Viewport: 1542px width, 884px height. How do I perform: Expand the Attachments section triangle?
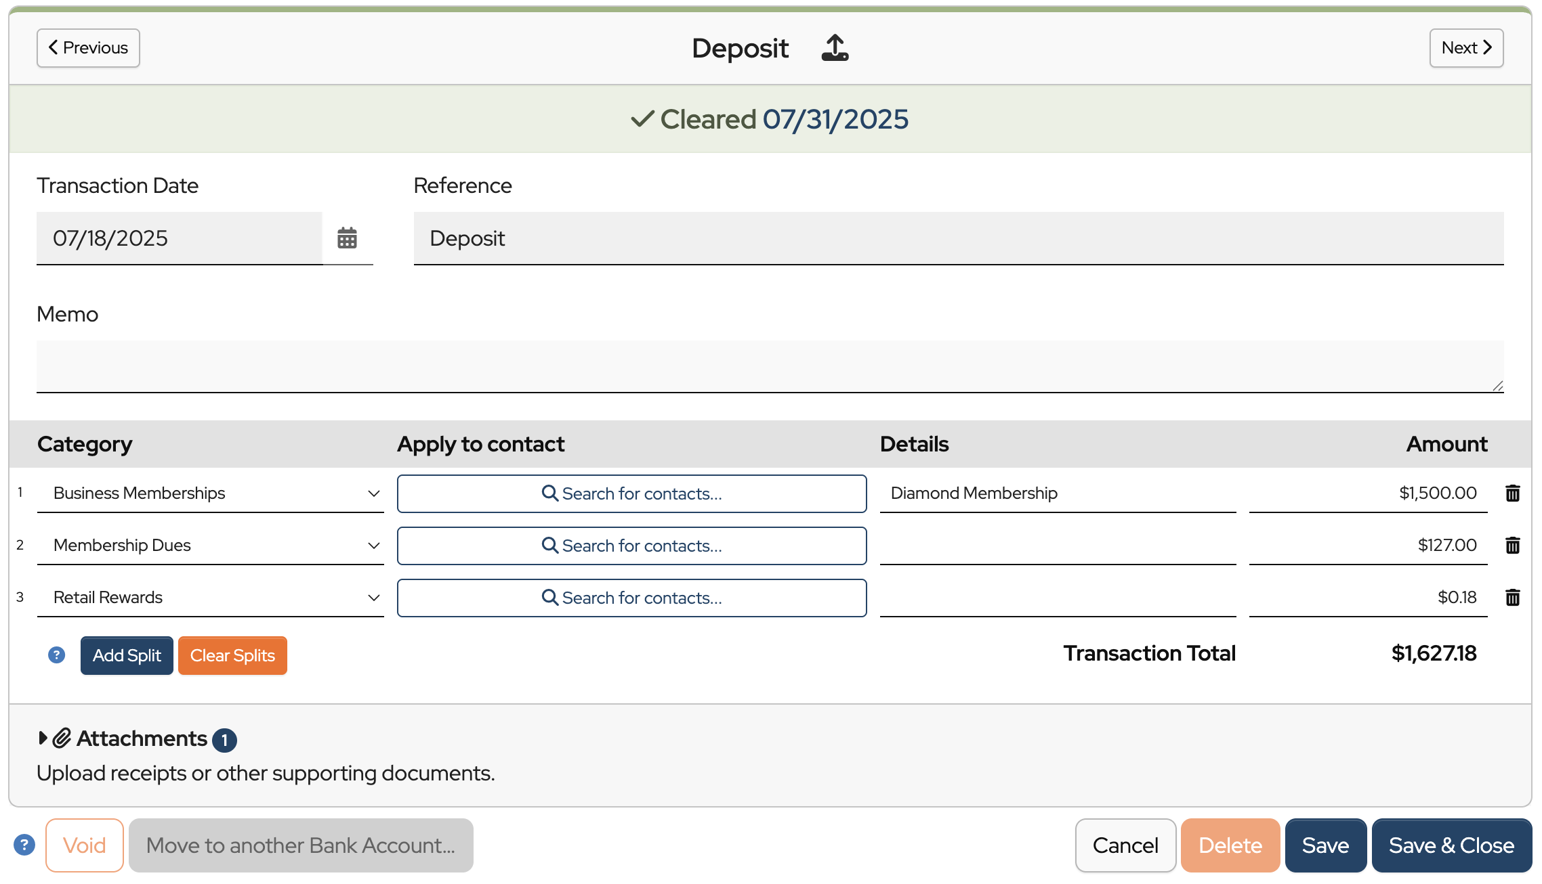point(43,738)
